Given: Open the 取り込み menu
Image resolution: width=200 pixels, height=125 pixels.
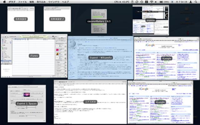Looking at the screenshot, I should coord(41,2).
